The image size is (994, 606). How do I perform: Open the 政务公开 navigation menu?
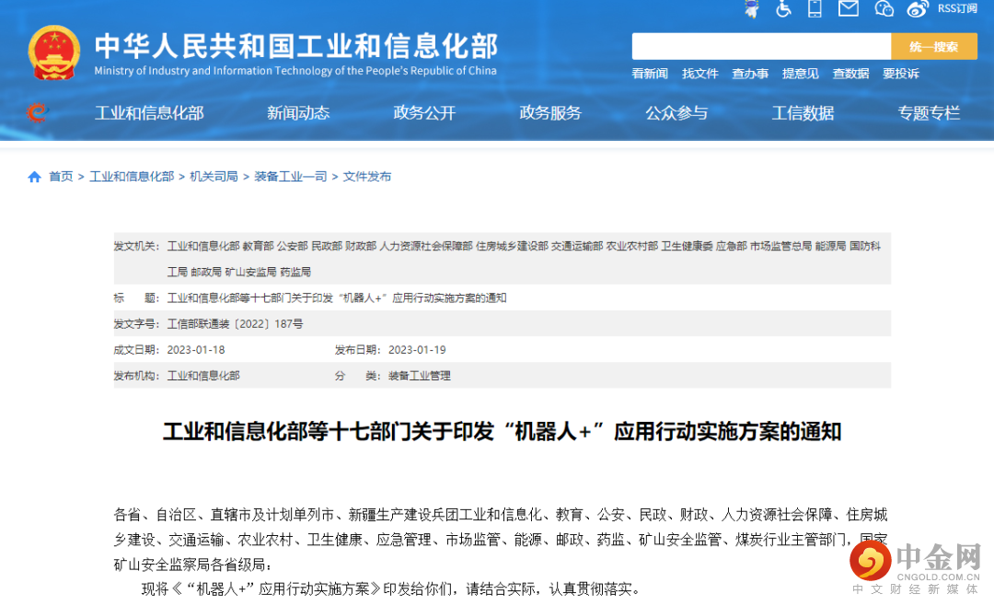(424, 113)
